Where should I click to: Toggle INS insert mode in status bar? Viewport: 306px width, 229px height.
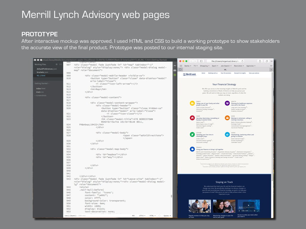(x=133, y=216)
